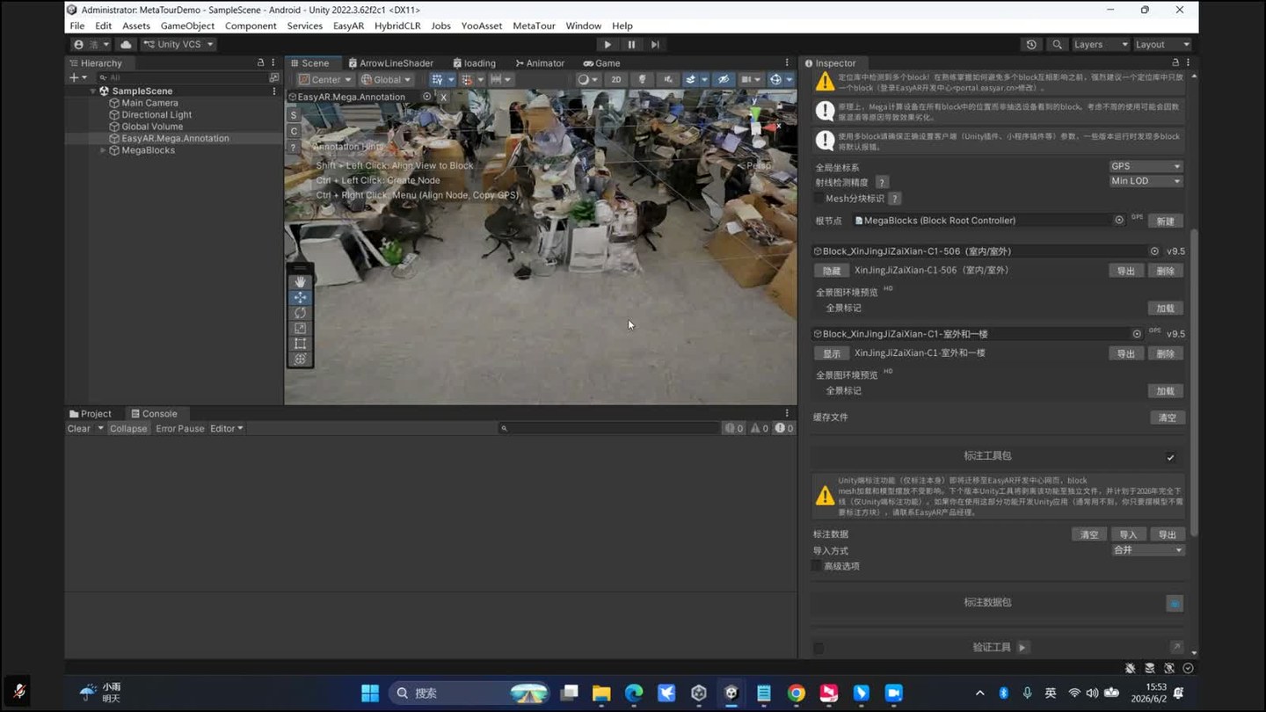The image size is (1266, 712).
Task: Open the Console Editor dropdown
Action: pos(226,428)
